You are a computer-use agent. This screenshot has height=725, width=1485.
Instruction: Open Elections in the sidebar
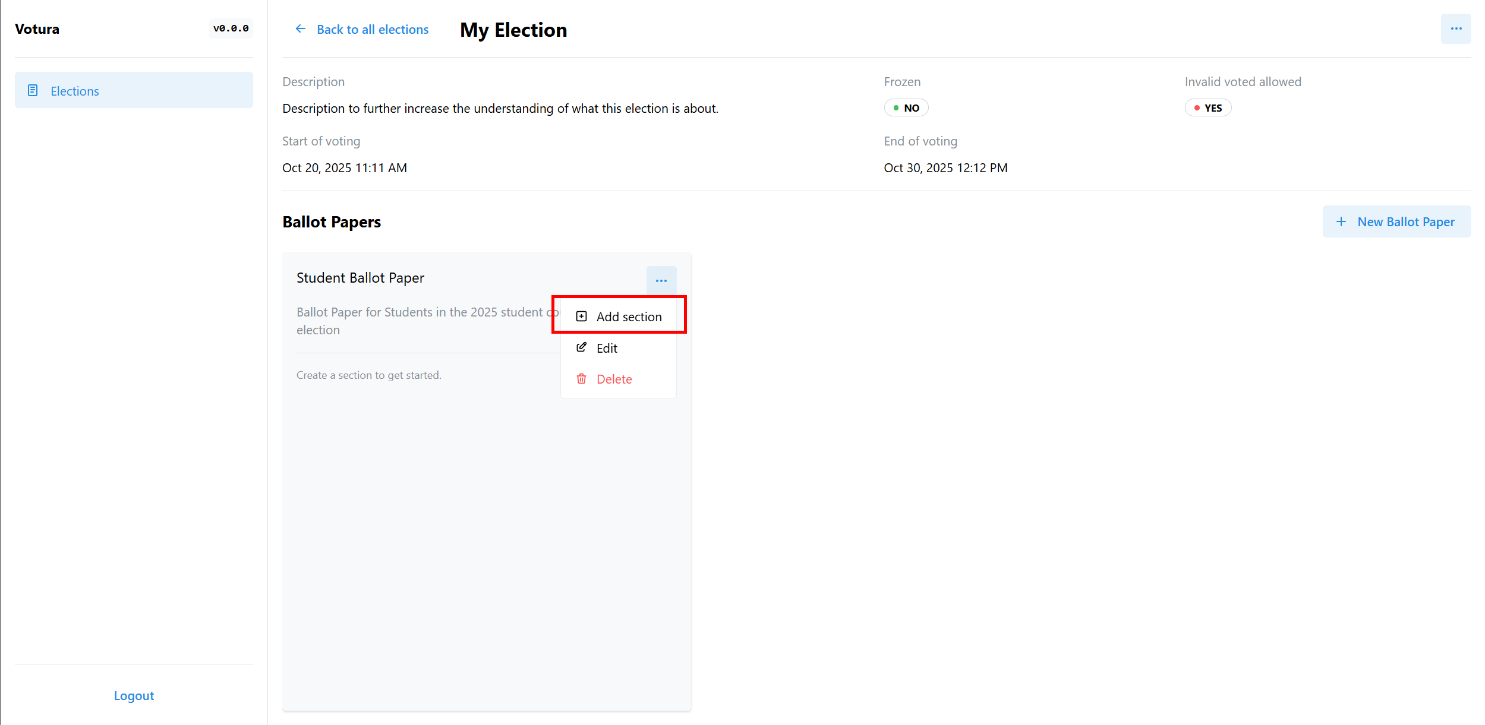tap(74, 91)
